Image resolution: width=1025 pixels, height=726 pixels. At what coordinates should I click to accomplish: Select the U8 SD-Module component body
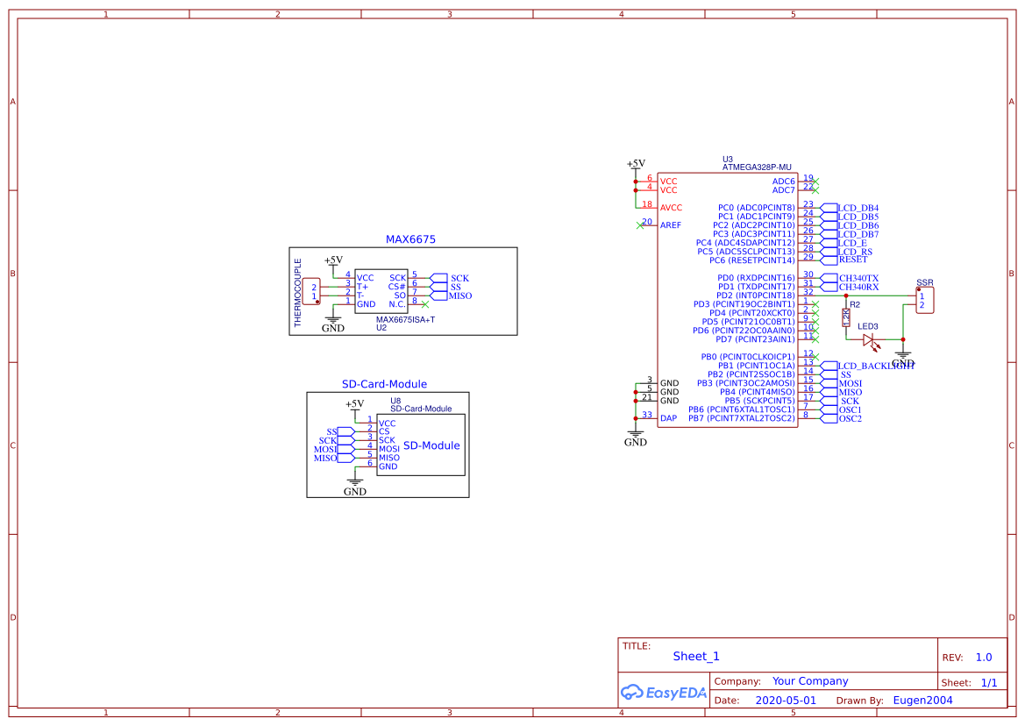coord(421,445)
